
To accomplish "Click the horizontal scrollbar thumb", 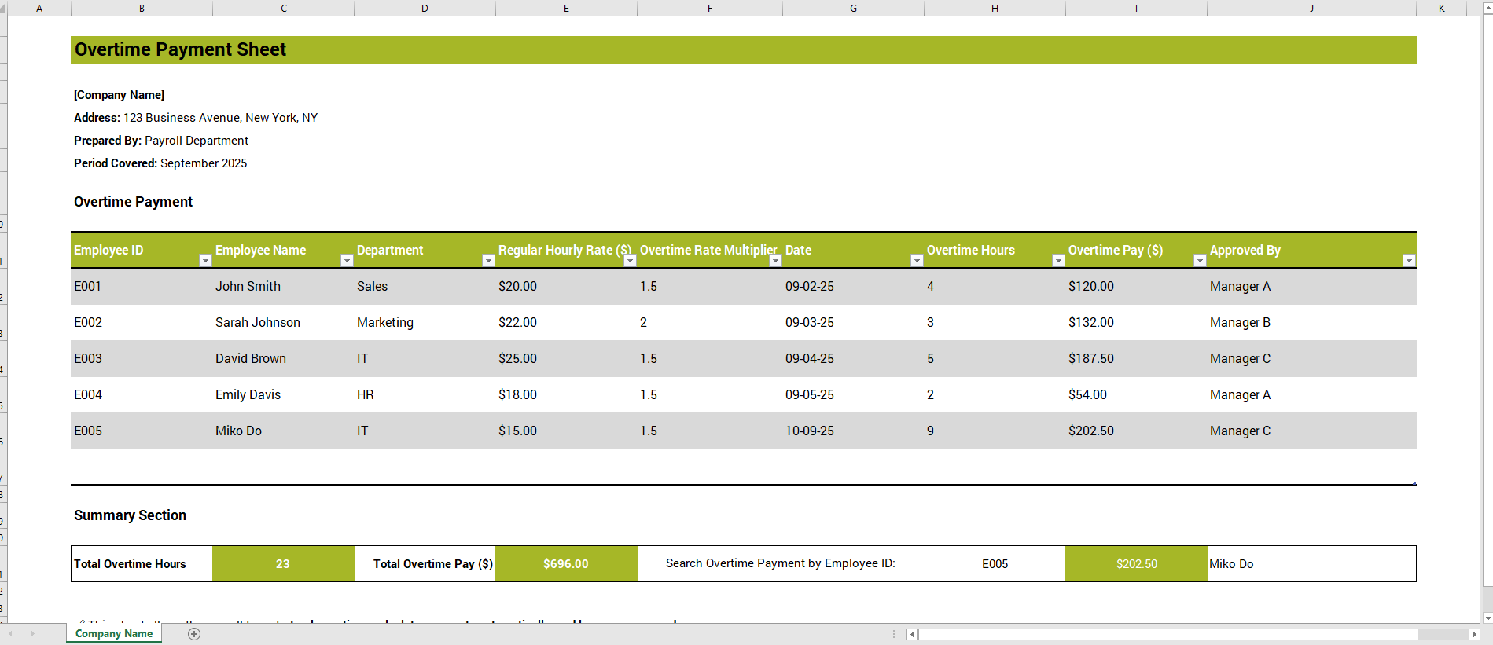I will click(1168, 634).
